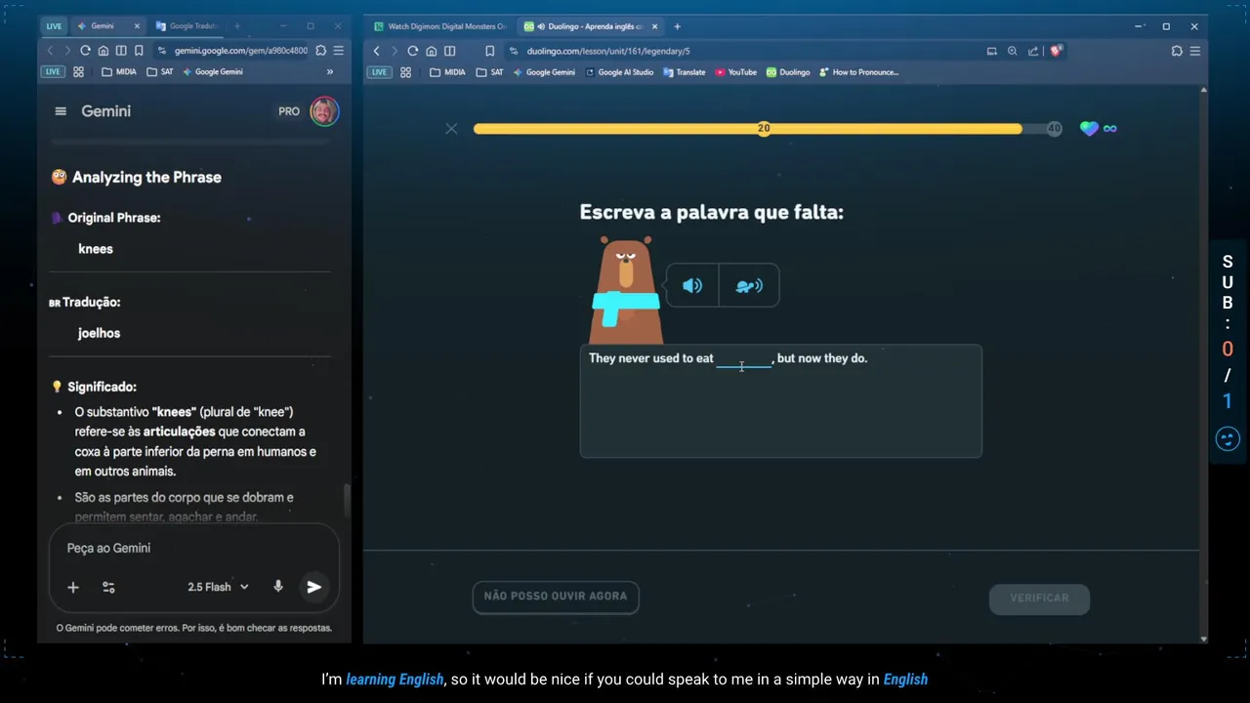This screenshot has width=1250, height=703.
Task: Open How to Pronounce bookmark
Action: [858, 72]
